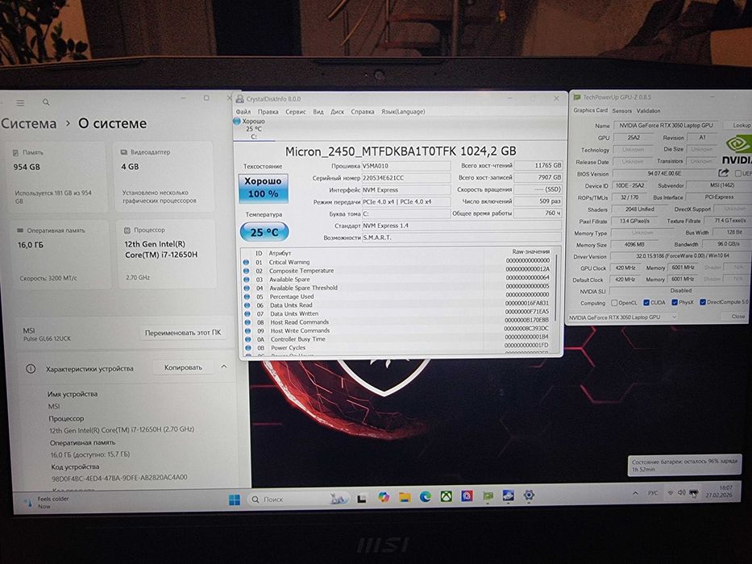The width and height of the screenshot is (752, 564).
Task: Collapse the 'Характеристики устройства' section chevron
Action: coord(224,367)
